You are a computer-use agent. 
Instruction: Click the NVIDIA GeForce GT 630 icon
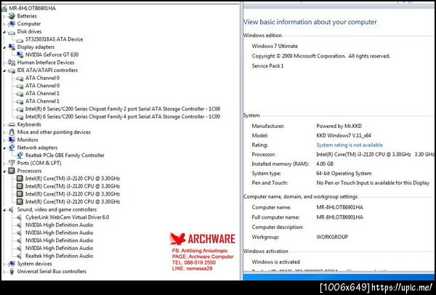(x=20, y=54)
